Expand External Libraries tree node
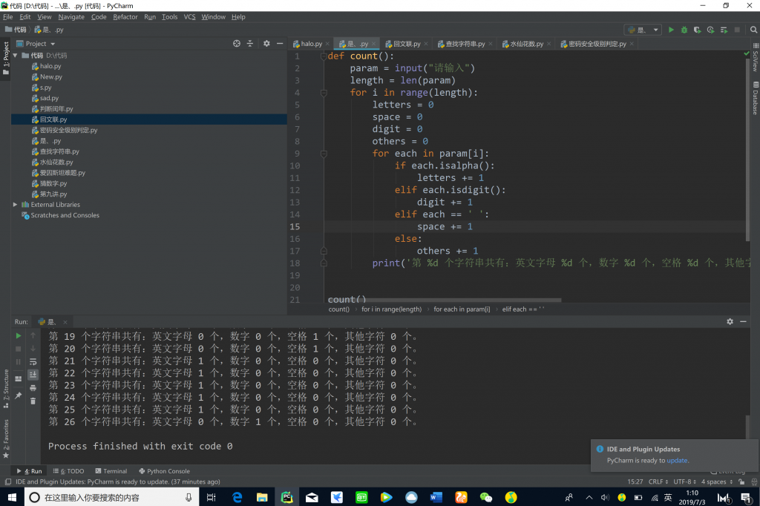 (x=16, y=205)
